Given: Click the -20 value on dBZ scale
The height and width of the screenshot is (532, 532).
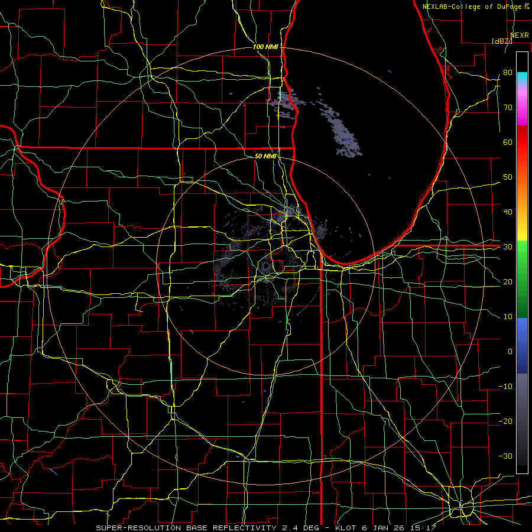Looking at the screenshot, I should (x=505, y=421).
